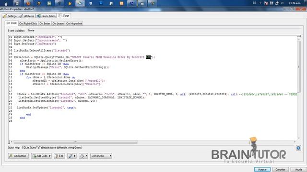Click the ListBoxEx.SetItemIconSize line 20
Screen dimensions: 307x172
[x=58, y=101]
